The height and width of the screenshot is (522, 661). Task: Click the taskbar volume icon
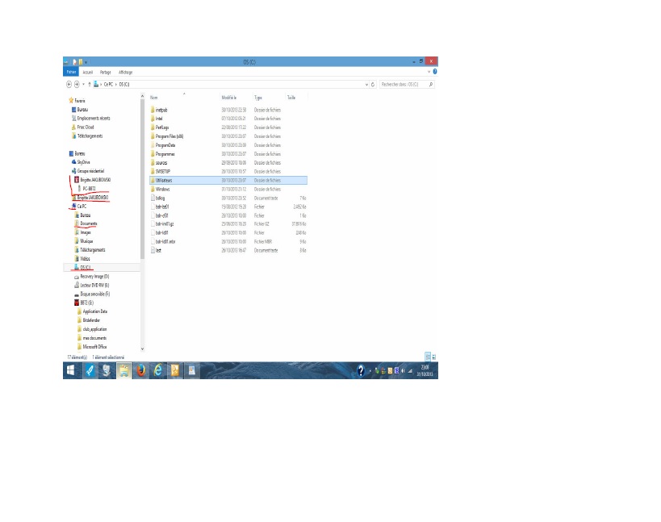[404, 371]
